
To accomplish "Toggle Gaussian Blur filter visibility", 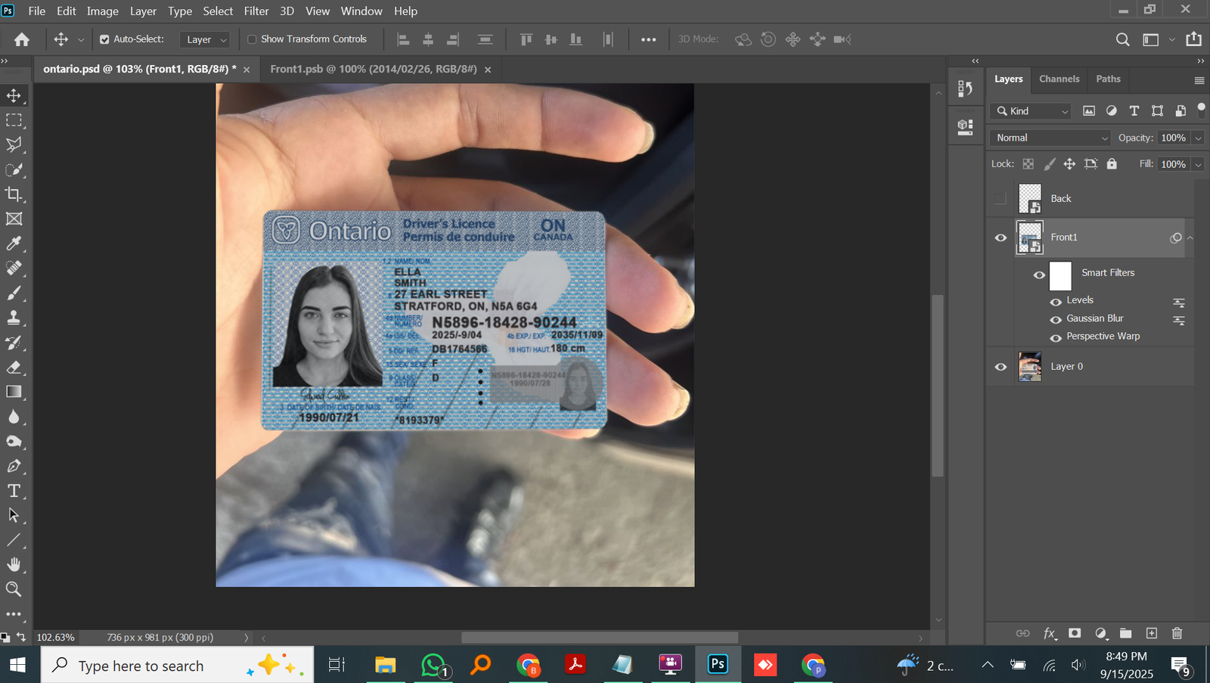I will [1056, 319].
